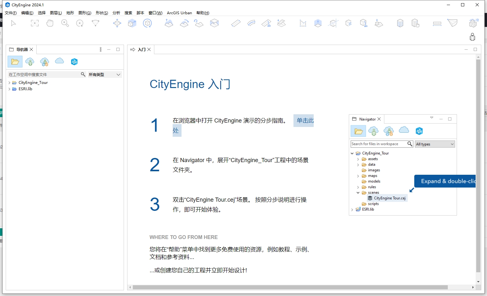Open the ArcGIS Urban menu
487x296 pixels.
(179, 13)
